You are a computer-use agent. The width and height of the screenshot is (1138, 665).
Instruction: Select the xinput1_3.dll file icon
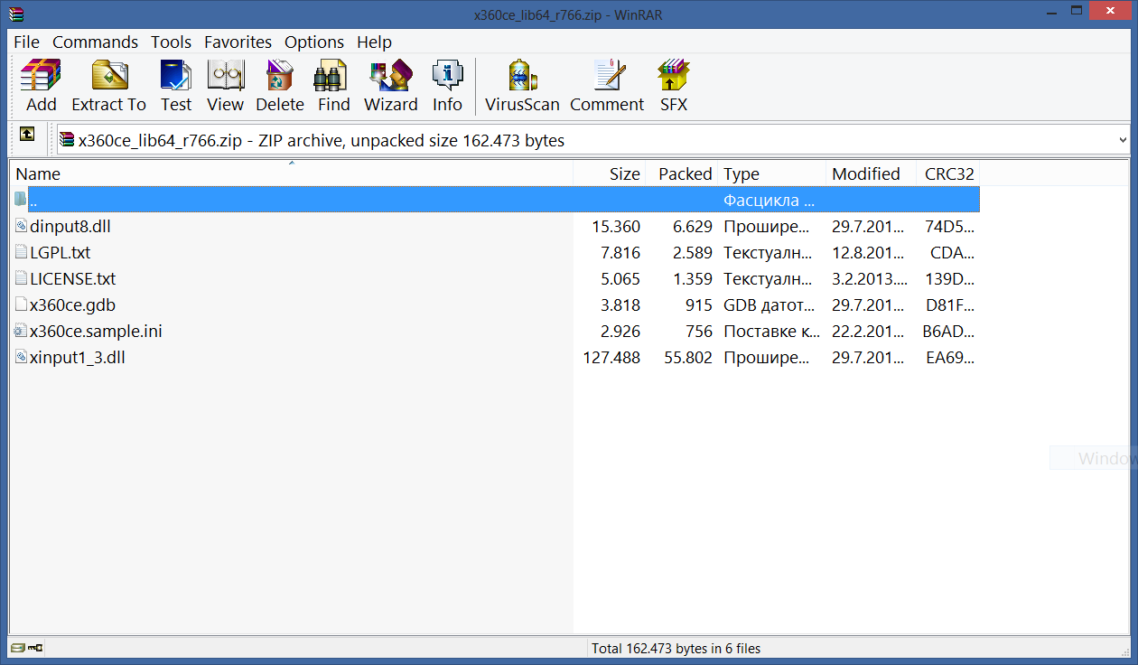pyautogui.click(x=22, y=357)
